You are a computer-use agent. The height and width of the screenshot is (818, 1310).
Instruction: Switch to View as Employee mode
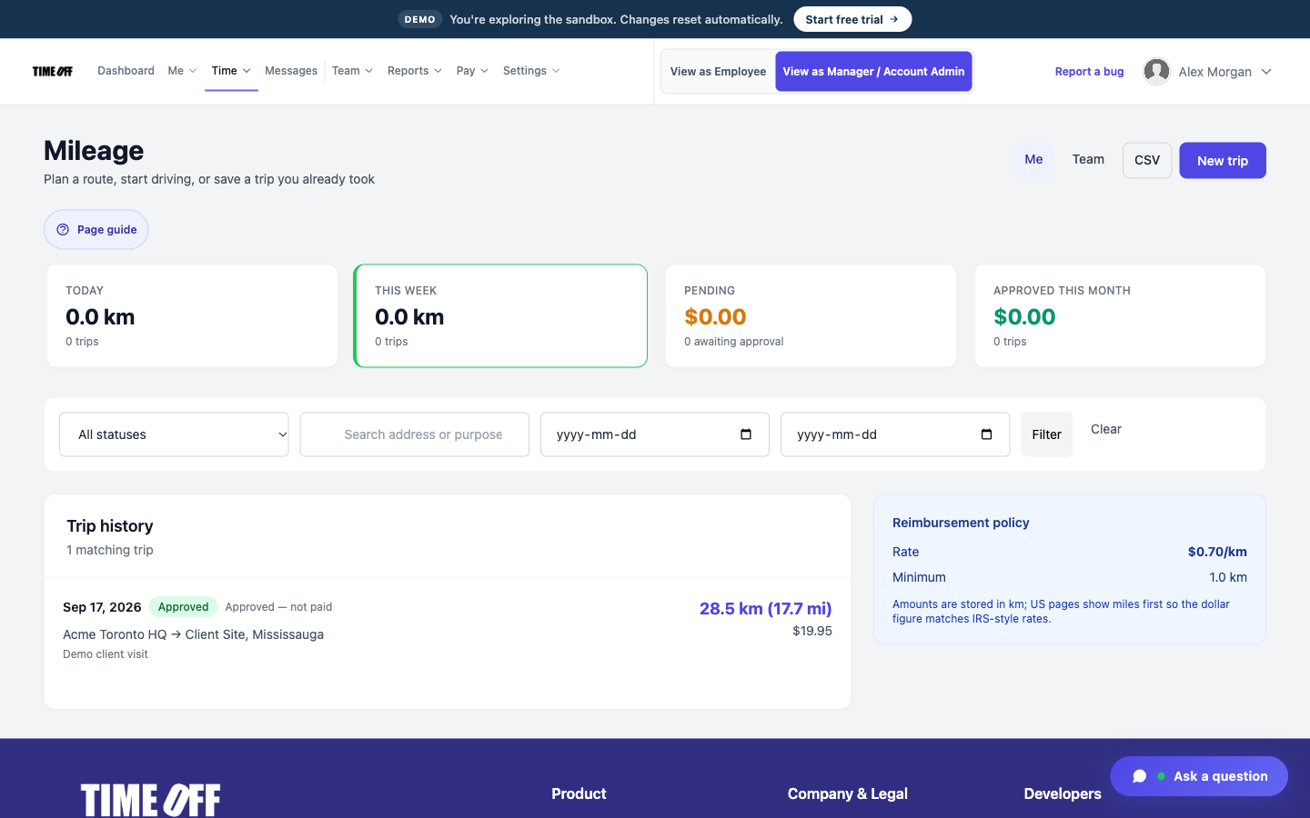point(718,71)
